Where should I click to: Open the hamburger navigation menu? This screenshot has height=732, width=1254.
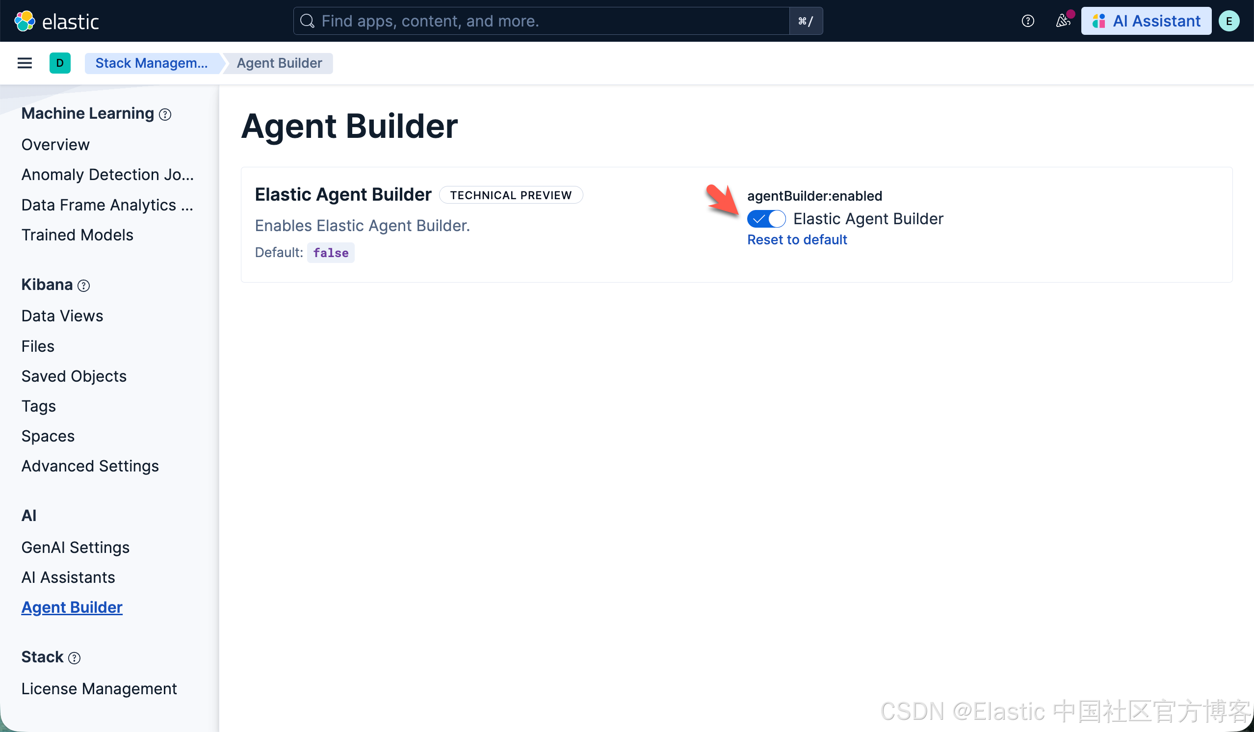(25, 63)
